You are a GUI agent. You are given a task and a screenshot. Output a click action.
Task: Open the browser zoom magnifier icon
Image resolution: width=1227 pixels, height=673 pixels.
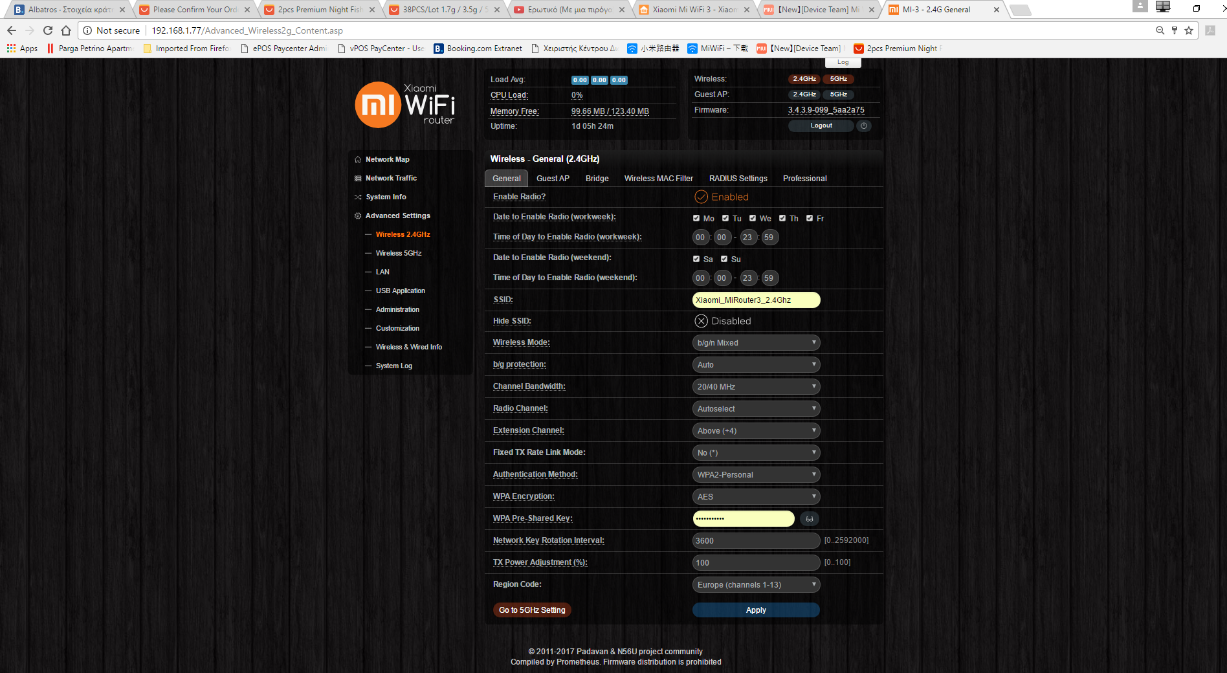(1160, 30)
